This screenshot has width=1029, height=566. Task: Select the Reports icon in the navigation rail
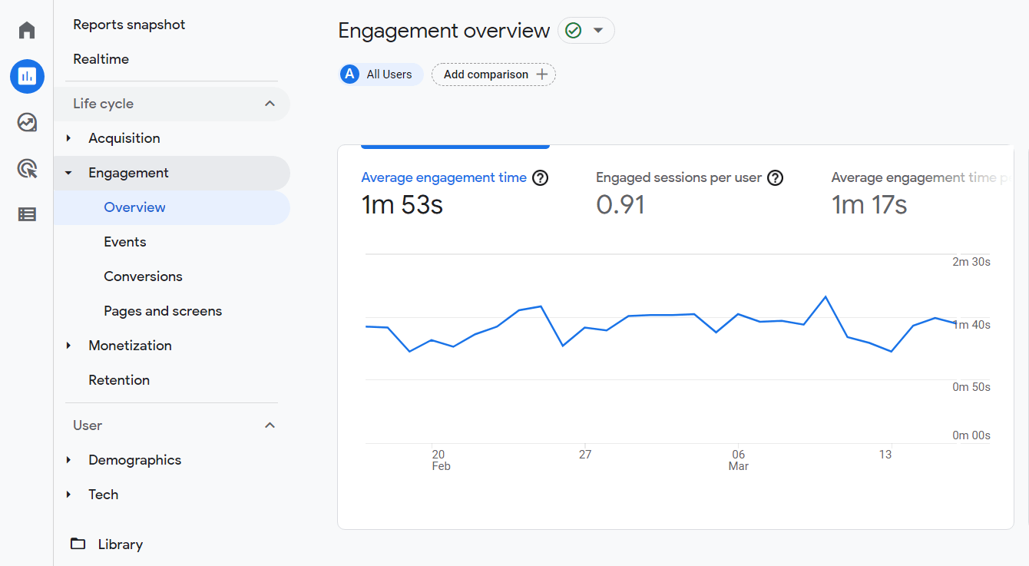tap(26, 76)
